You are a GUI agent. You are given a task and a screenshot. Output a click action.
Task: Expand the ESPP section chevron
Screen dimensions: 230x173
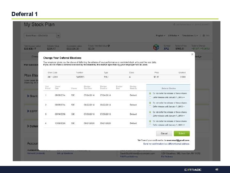coord(28,111)
